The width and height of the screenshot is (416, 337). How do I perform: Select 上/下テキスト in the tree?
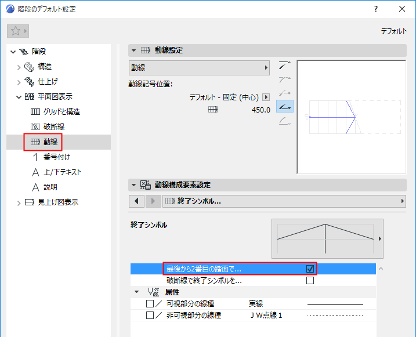tap(62, 172)
